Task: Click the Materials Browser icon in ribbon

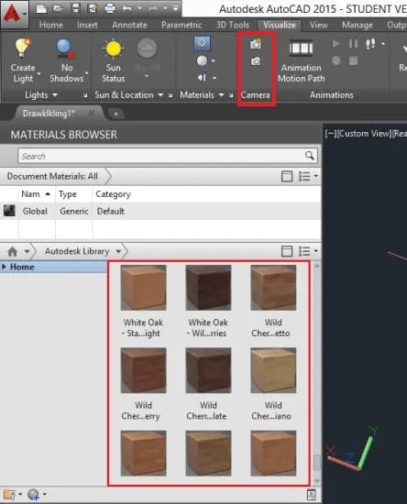Action: click(203, 43)
